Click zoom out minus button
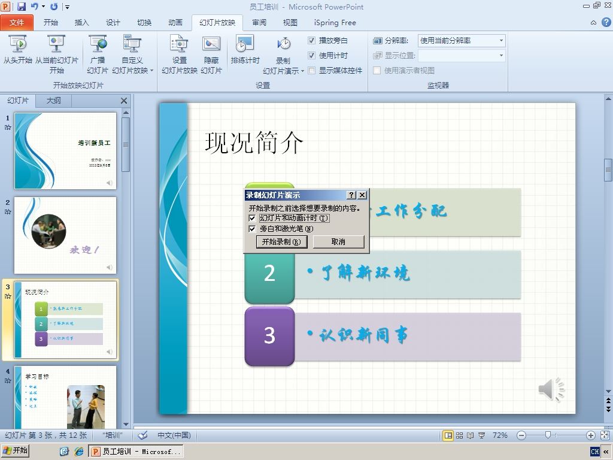 point(521,435)
